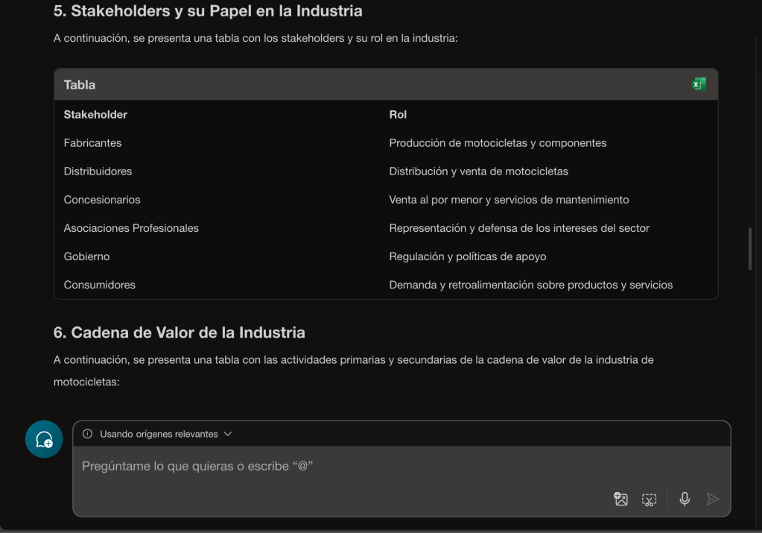Click the 'Asociaciones Profesionales' table cell
Screen dimensions: 762x533
tap(131, 228)
